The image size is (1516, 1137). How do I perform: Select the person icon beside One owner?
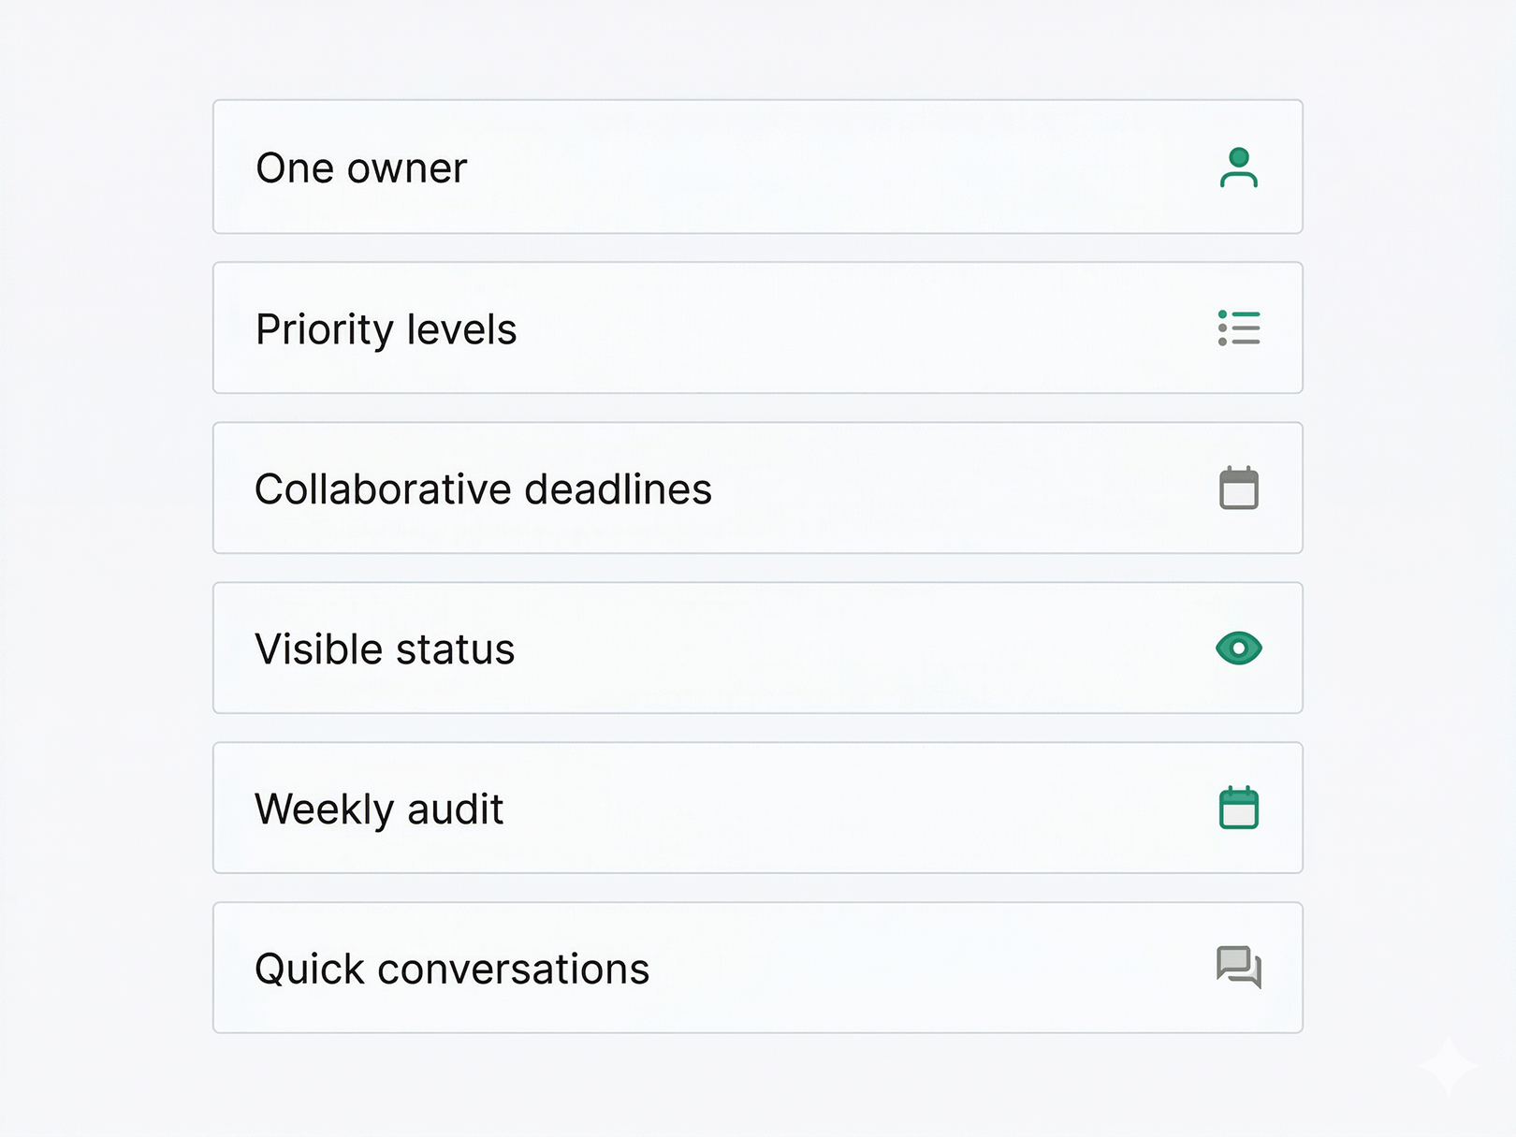click(1240, 168)
